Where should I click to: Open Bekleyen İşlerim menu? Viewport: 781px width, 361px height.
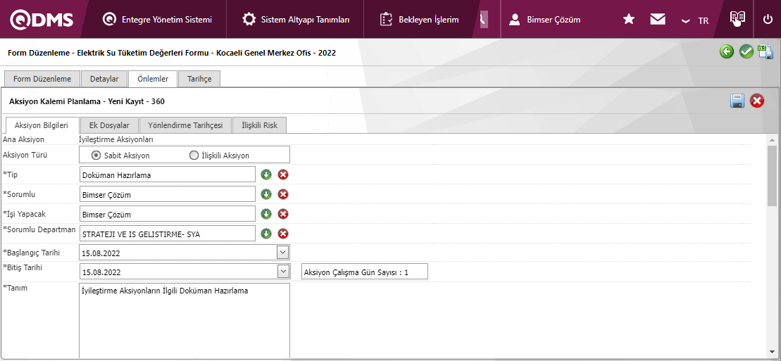pyautogui.click(x=419, y=19)
